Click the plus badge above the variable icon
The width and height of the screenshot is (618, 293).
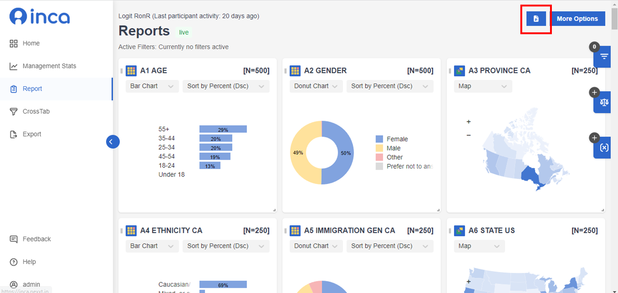[594, 138]
